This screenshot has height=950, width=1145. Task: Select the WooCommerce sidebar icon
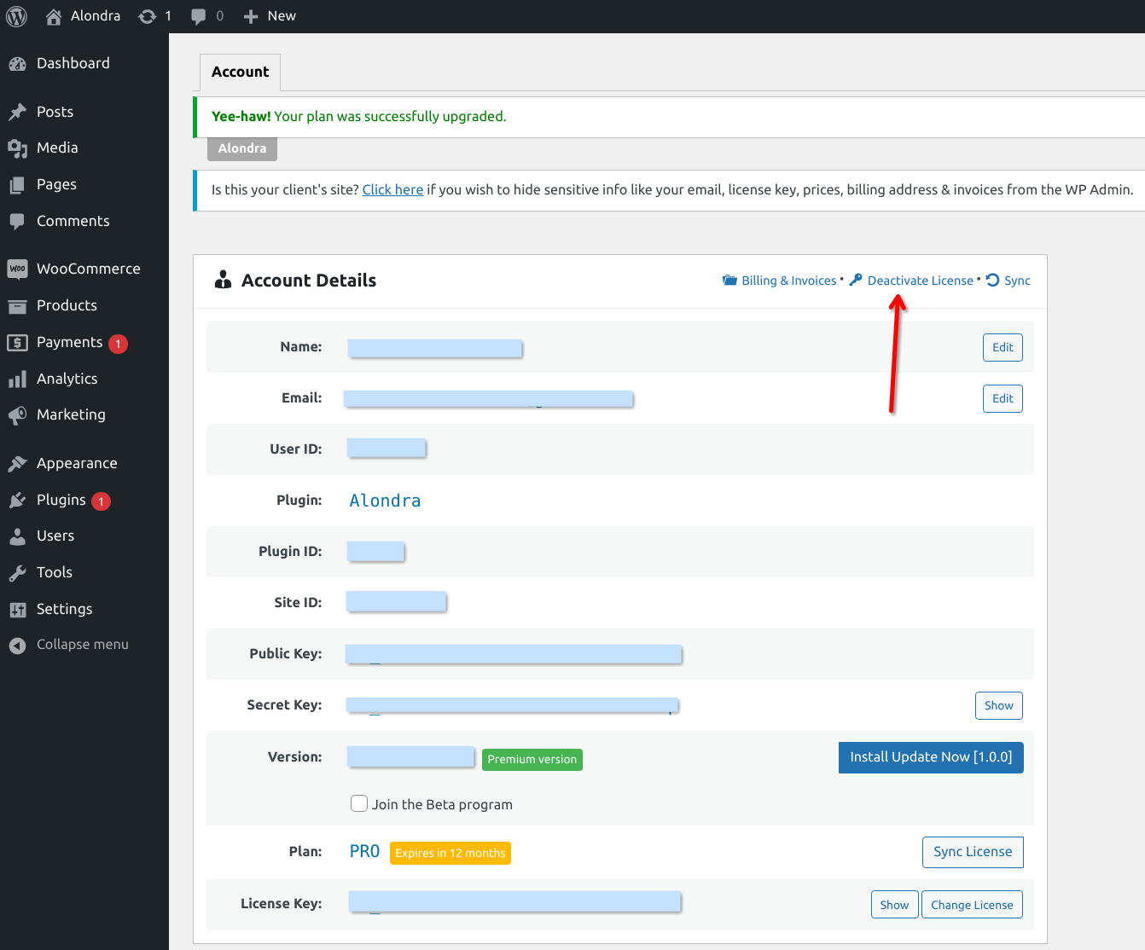click(x=18, y=269)
